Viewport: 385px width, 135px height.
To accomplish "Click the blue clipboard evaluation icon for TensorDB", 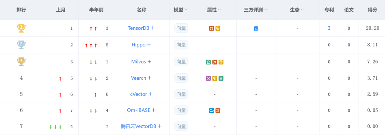I will 256,29.
